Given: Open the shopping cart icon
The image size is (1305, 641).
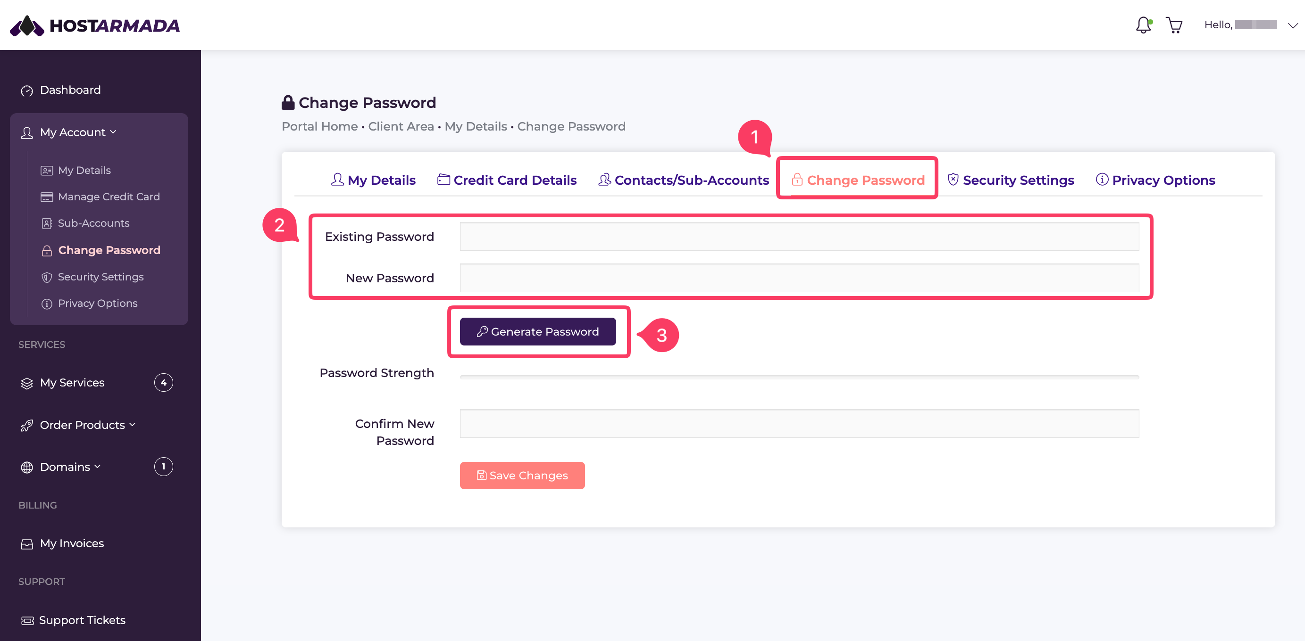Looking at the screenshot, I should (1174, 25).
